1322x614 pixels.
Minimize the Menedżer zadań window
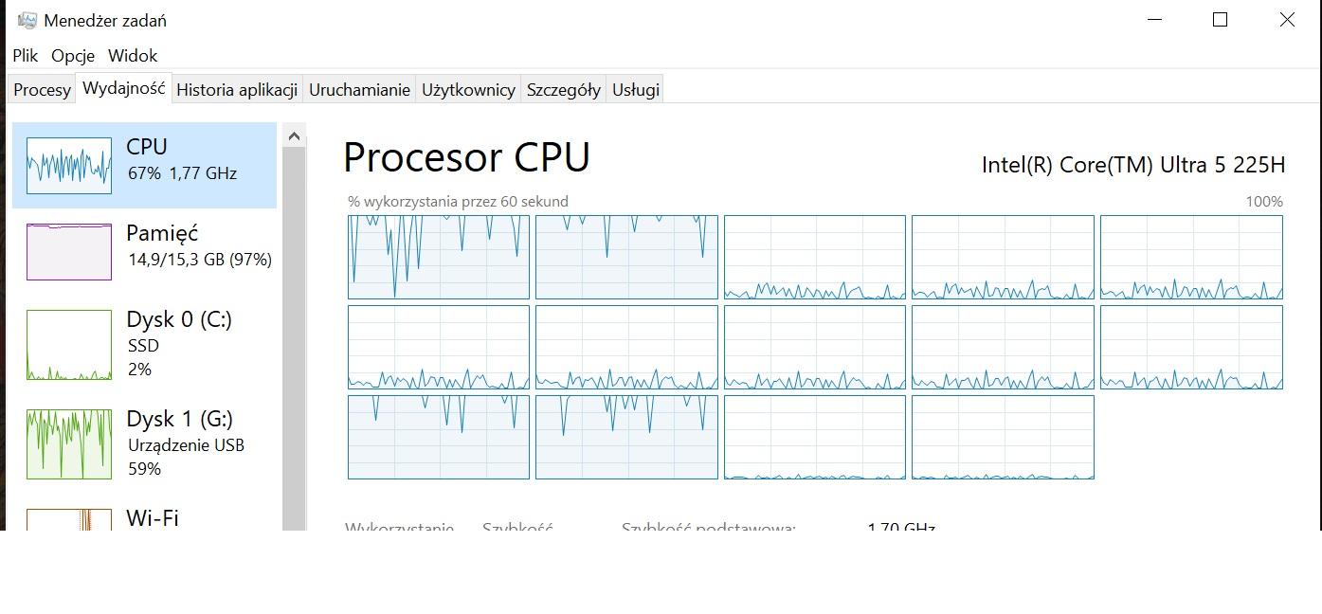(x=1154, y=20)
